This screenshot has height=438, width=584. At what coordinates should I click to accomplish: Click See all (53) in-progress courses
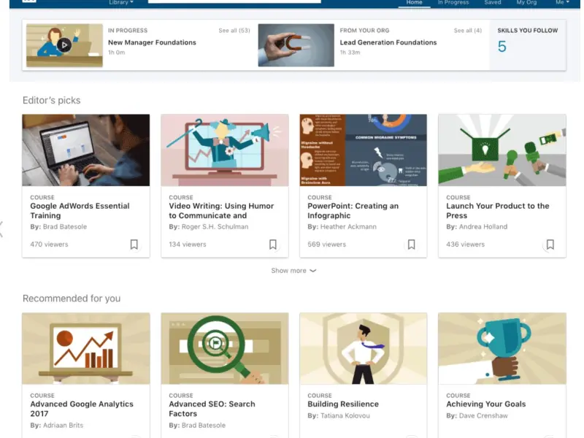[x=234, y=31]
